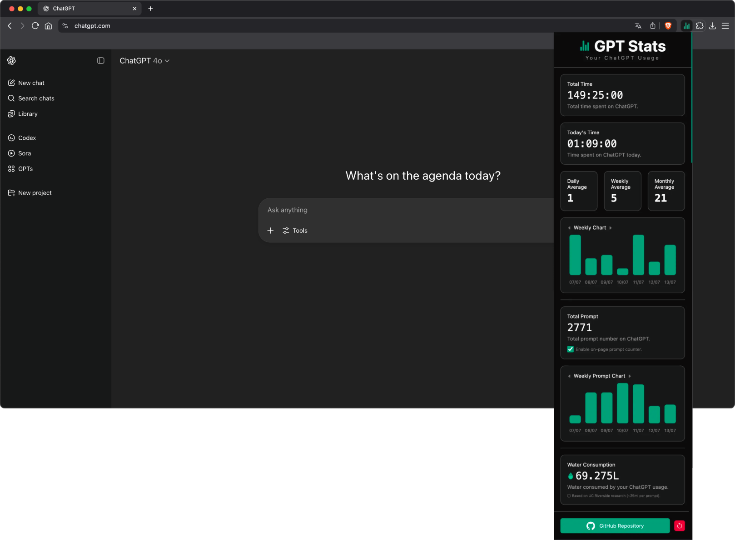Go to previous week in Weekly Chart
The width and height of the screenshot is (735, 540).
point(569,228)
